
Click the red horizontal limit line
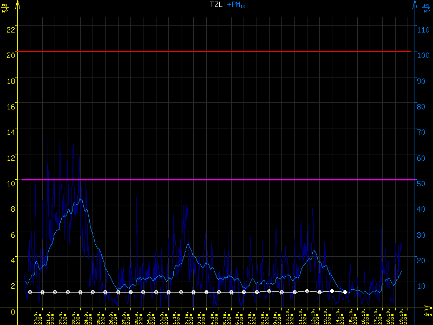click(x=216, y=51)
